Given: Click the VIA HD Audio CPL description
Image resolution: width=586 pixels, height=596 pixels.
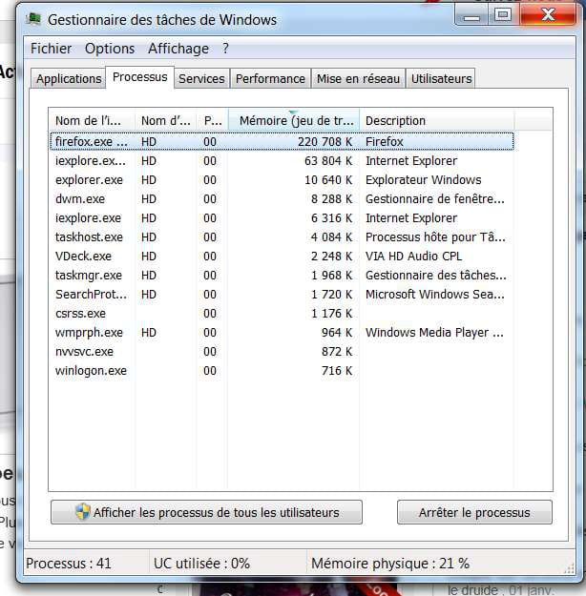Looking at the screenshot, I should pyautogui.click(x=413, y=257).
